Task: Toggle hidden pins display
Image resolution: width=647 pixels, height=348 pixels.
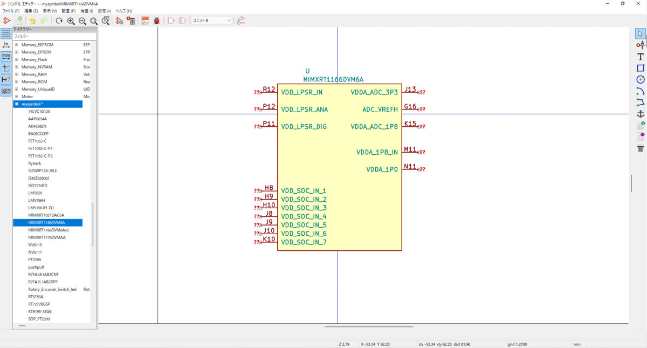Action: click(x=6, y=79)
